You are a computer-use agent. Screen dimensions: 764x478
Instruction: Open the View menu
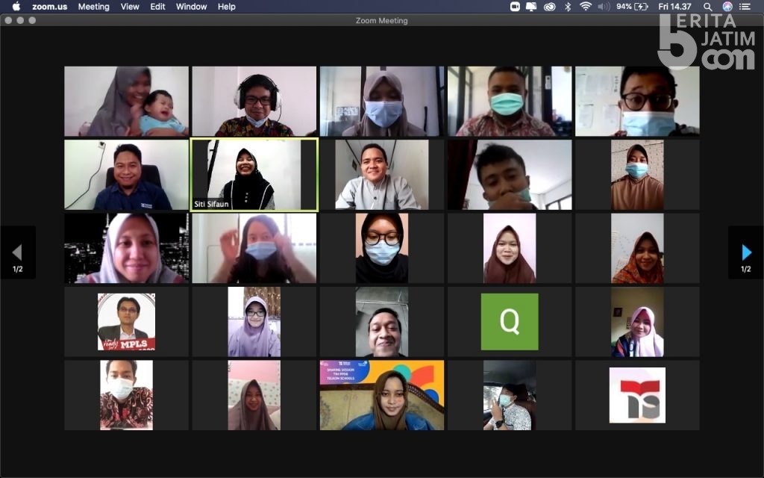[130, 6]
